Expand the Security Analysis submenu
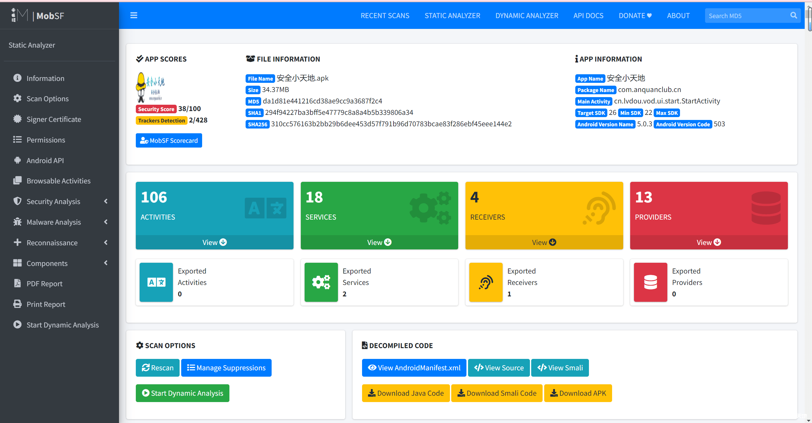The height and width of the screenshot is (423, 812). pos(53,202)
